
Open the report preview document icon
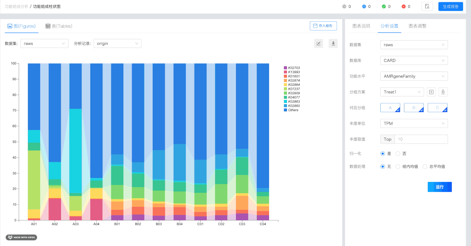click(427, 6)
